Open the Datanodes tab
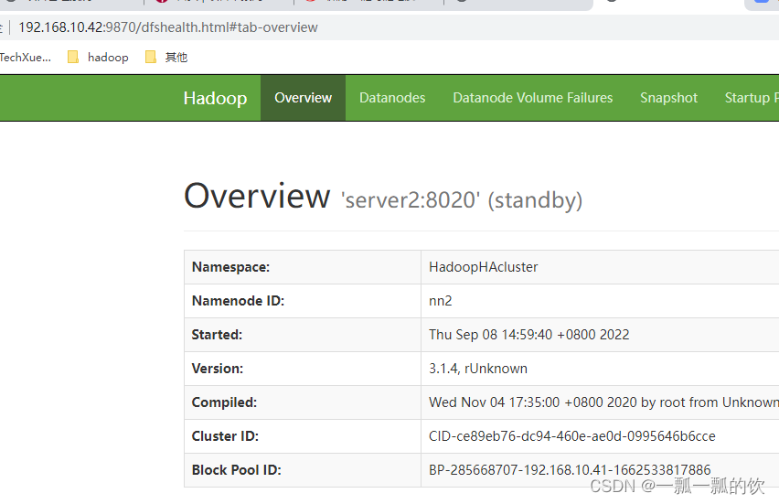The width and height of the screenshot is (779, 504). tap(392, 98)
